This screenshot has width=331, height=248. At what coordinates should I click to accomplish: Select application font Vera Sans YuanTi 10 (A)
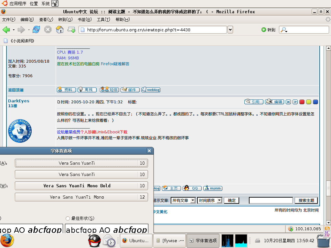point(81,163)
